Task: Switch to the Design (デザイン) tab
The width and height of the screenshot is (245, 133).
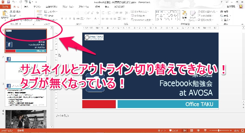Action: [37, 7]
